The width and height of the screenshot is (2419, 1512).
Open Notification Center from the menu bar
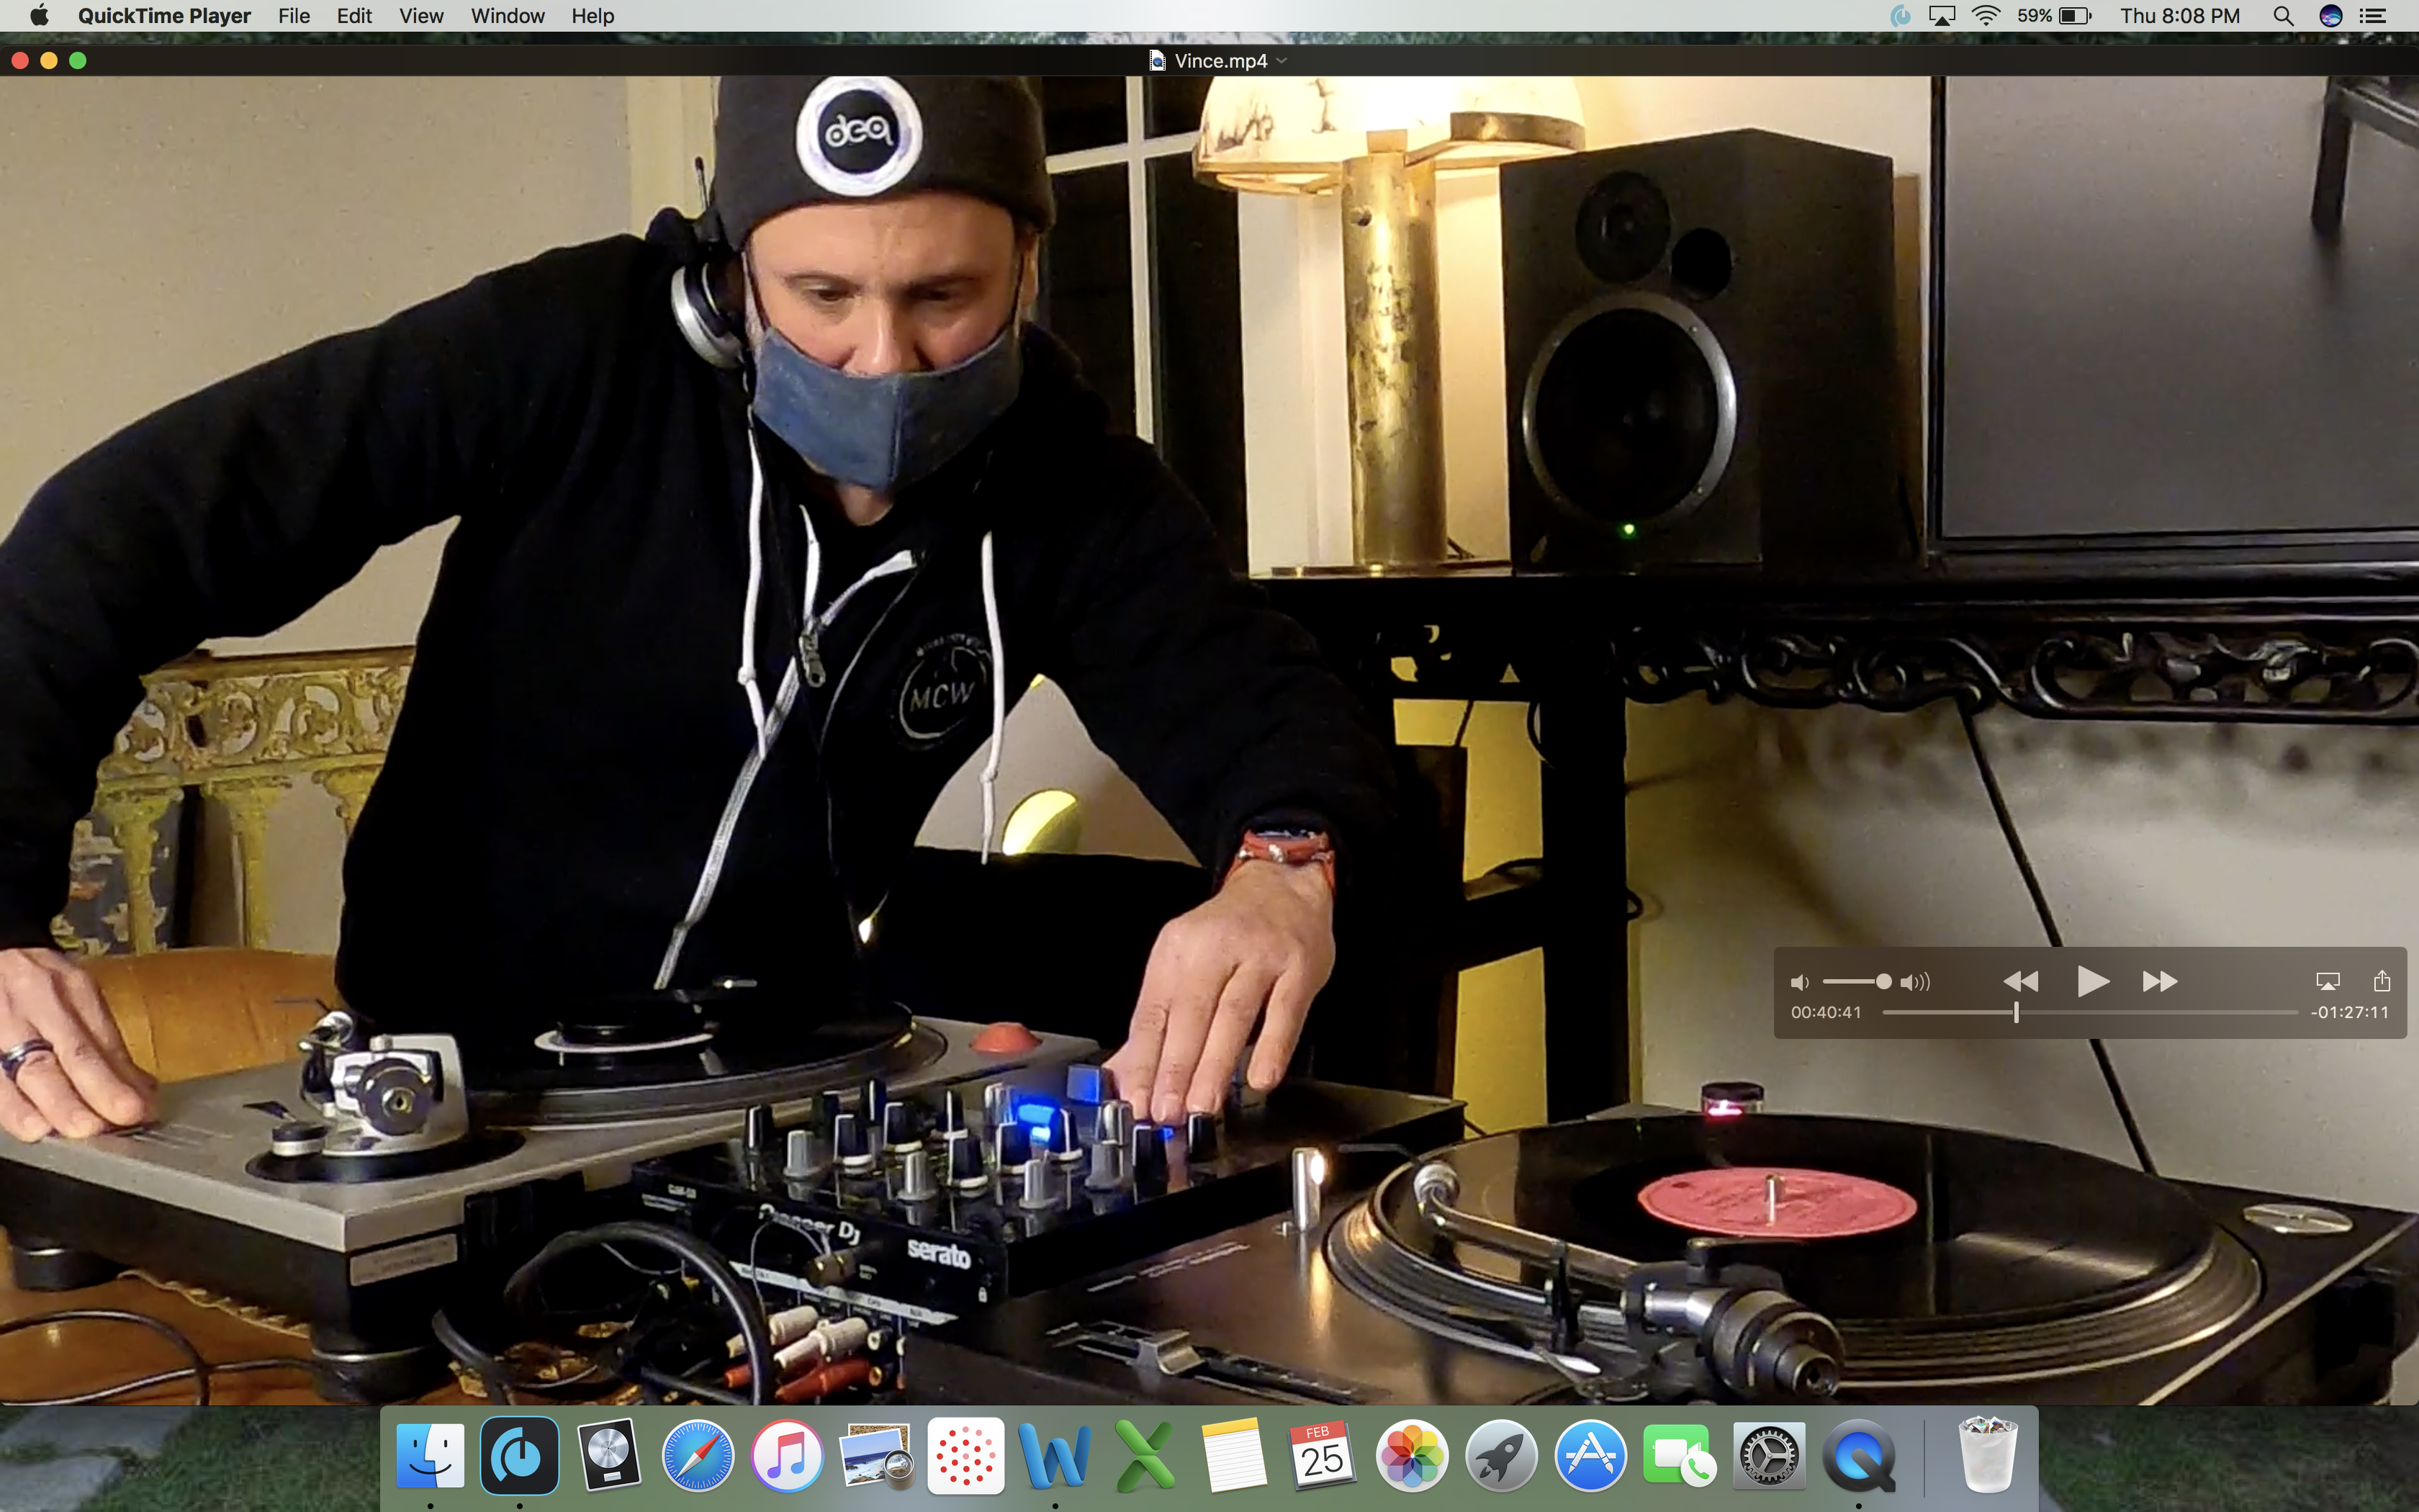(x=2373, y=16)
